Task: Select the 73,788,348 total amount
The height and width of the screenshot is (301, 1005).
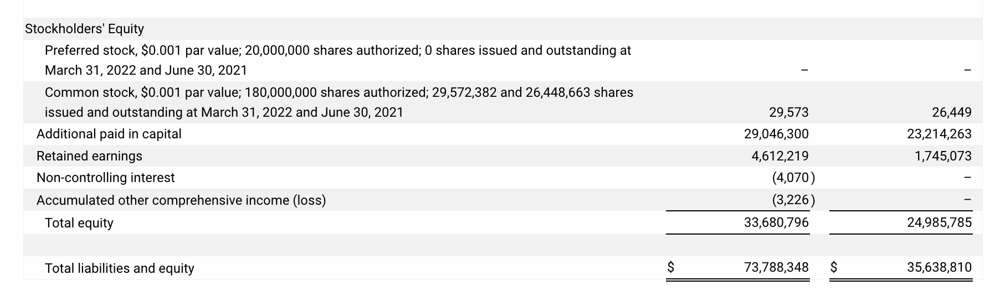Action: [776, 268]
